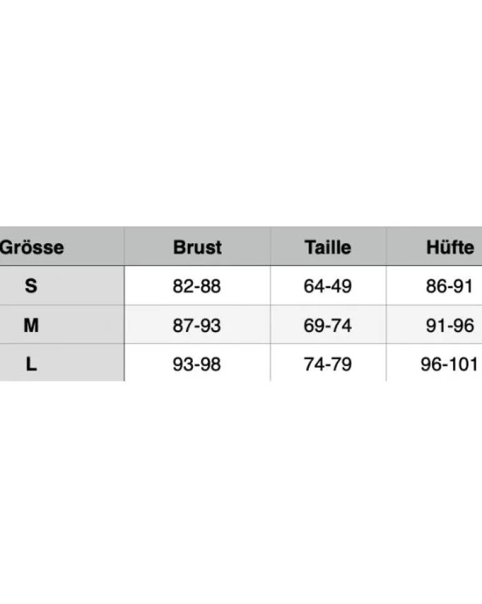Click the 93-98 Brust cell

pos(197,363)
